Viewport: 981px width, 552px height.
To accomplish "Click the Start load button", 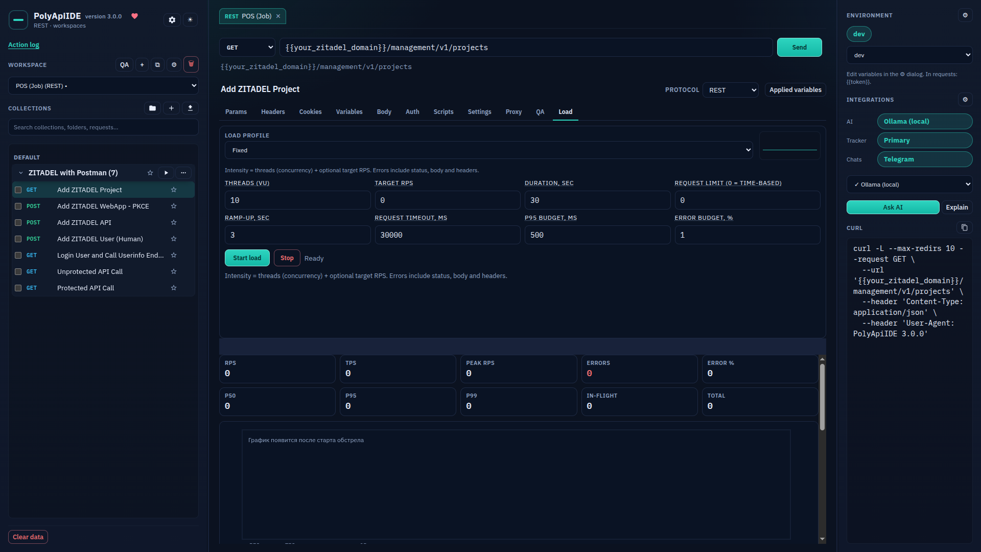I will click(x=247, y=258).
